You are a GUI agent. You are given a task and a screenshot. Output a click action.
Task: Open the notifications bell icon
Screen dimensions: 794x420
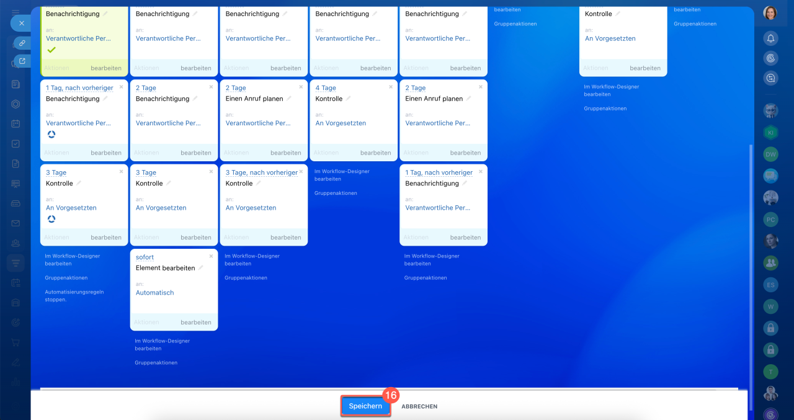click(770, 38)
